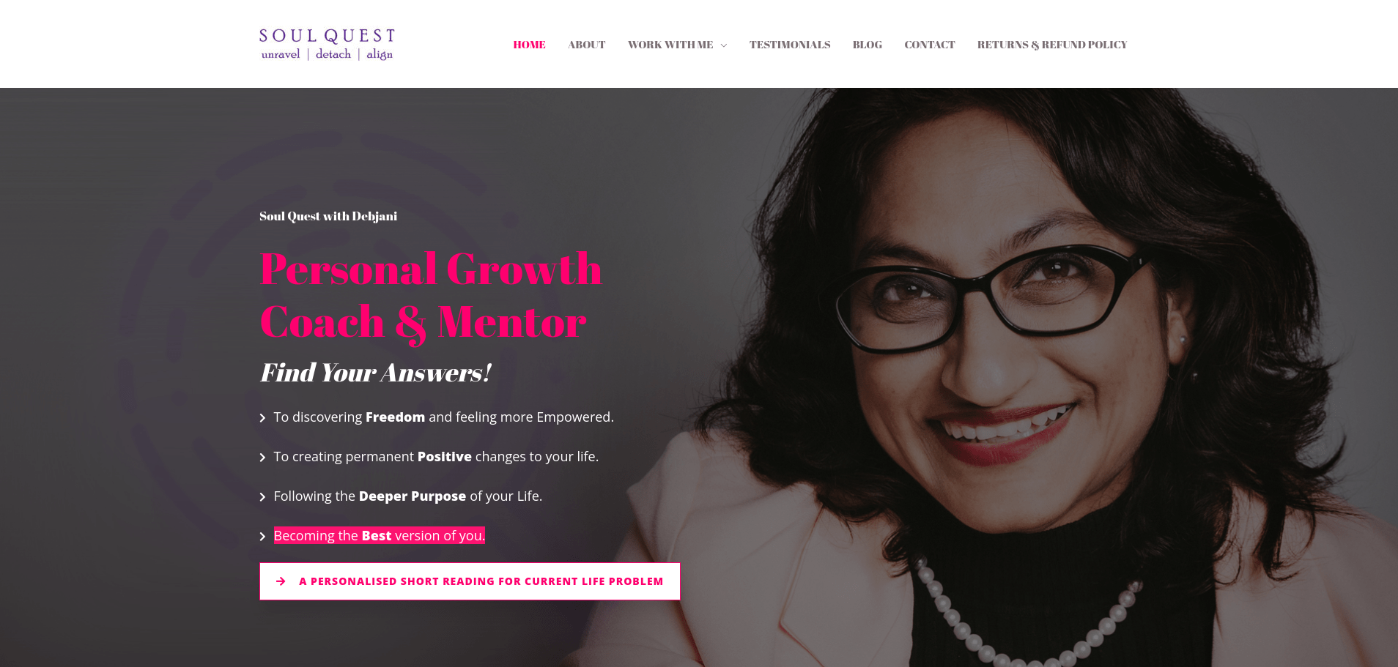Open the Work With Me menu
The width and height of the screenshot is (1398, 667).
coord(670,45)
